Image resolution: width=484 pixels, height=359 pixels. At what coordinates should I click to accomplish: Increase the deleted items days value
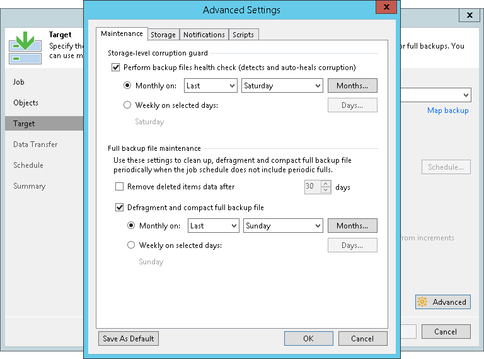coord(326,184)
